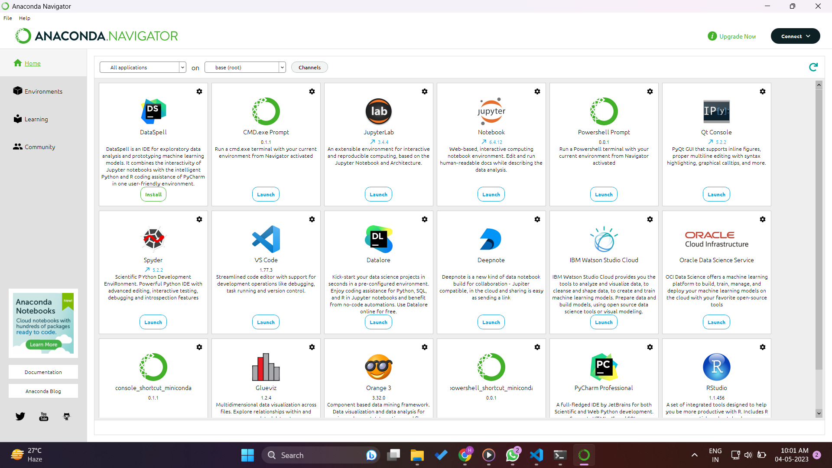Click the Glueviz application logo
Viewport: 832px width, 468px height.
266,367
